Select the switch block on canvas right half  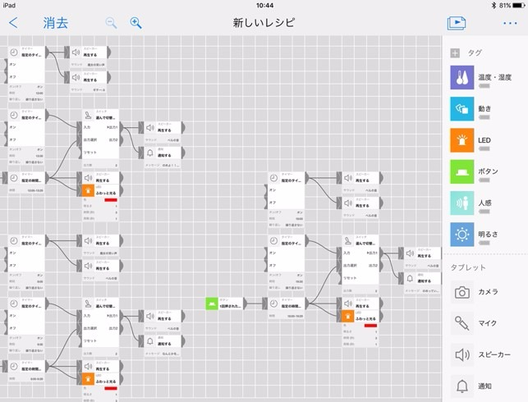click(360, 264)
